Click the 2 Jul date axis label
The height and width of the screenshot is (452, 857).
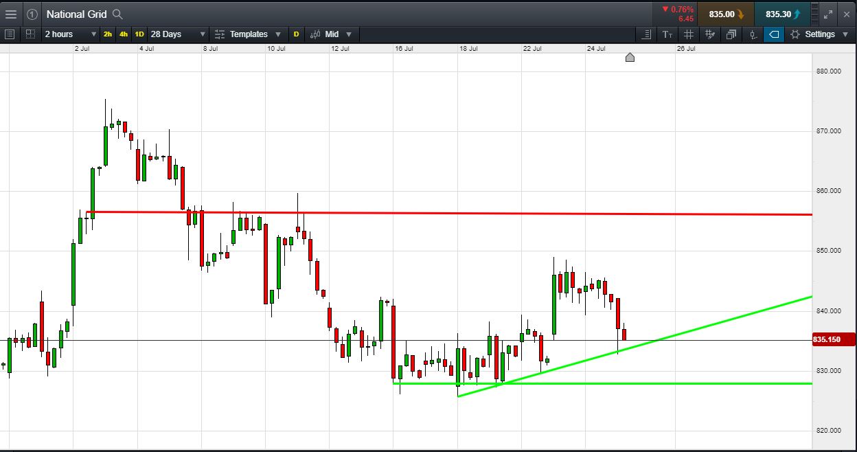(x=82, y=49)
